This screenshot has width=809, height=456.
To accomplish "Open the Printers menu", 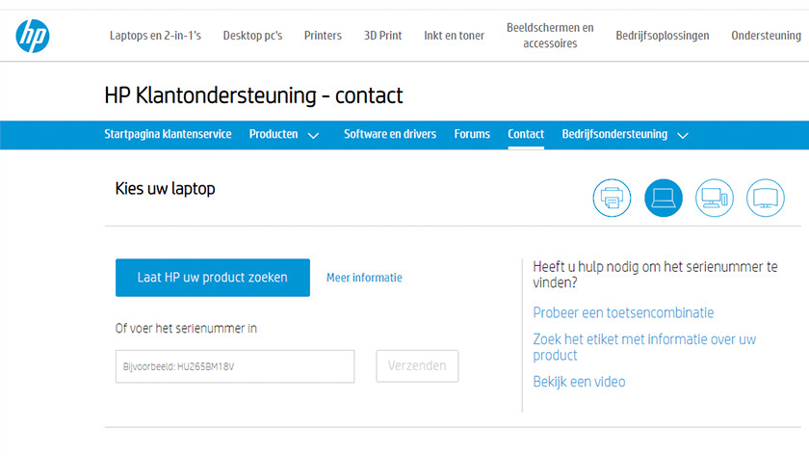I will (x=323, y=36).
